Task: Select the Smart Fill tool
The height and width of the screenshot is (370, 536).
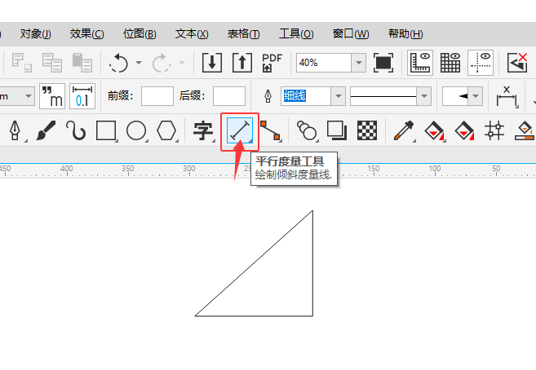Action: [464, 130]
